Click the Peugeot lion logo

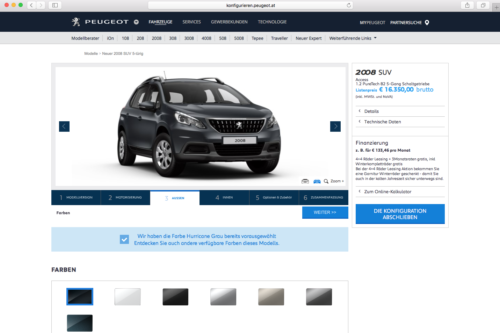(x=76, y=22)
